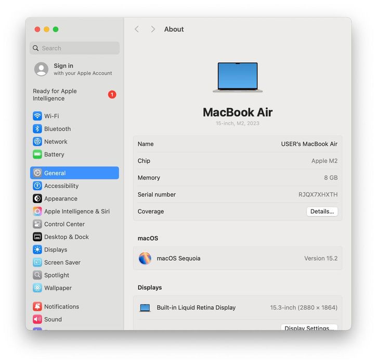The width and height of the screenshot is (377, 364).
Task: Click the Built-in Liquid Retina Display label
Action: point(196,307)
